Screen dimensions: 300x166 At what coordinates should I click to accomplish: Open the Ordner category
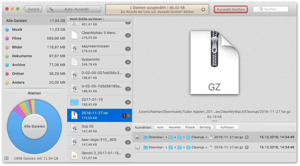coord(35,74)
